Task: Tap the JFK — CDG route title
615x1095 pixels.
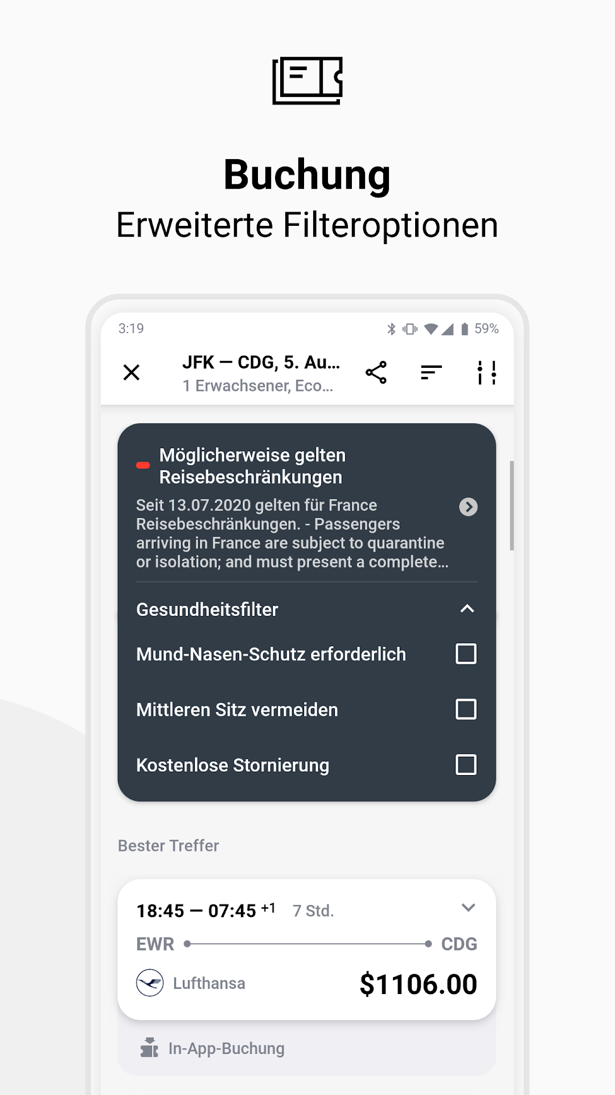Action: tap(261, 362)
